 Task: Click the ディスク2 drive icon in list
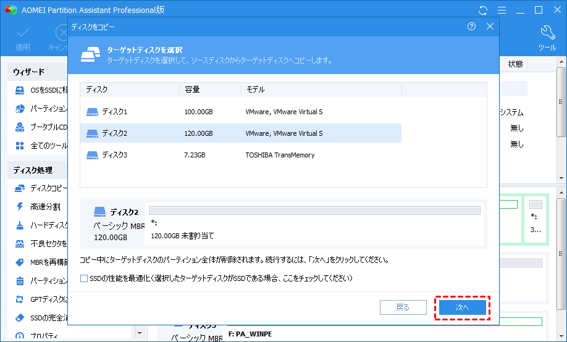tap(92, 134)
